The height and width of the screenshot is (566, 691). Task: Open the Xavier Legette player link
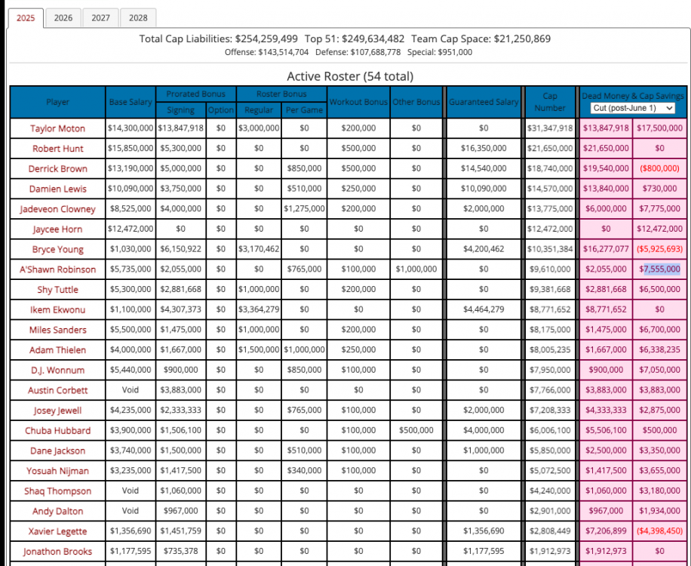point(57,531)
